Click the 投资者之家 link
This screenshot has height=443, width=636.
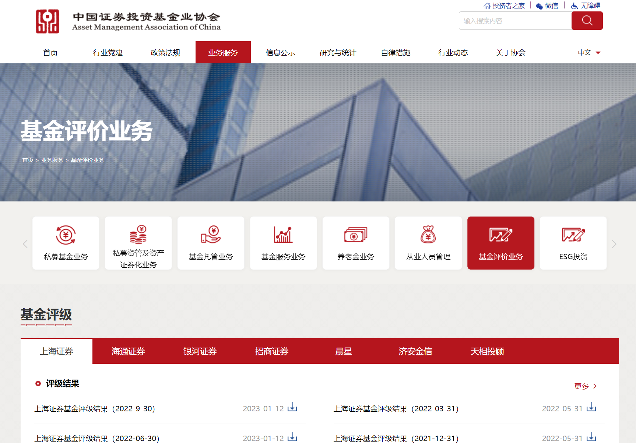tap(509, 6)
